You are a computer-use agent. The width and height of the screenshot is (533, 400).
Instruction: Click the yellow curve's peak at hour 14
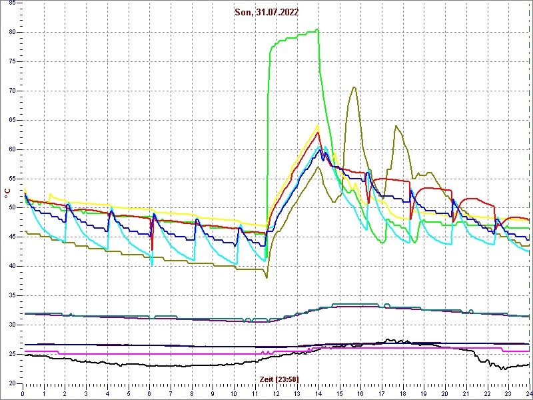click(318, 126)
